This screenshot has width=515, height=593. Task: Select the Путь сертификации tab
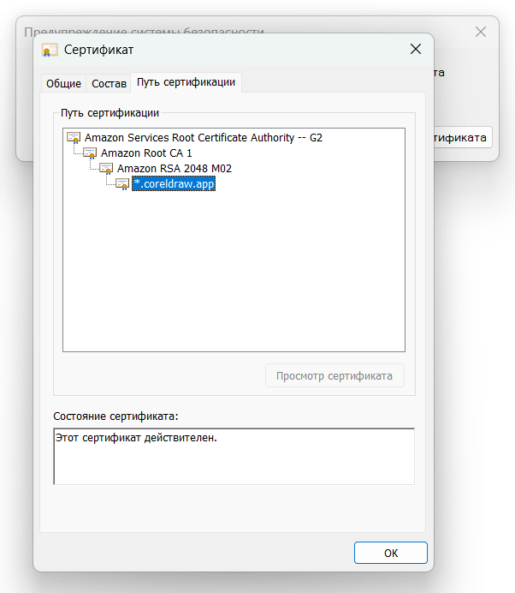click(x=186, y=82)
